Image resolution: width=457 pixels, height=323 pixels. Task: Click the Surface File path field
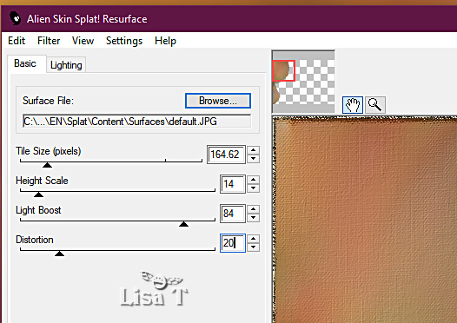(136, 122)
